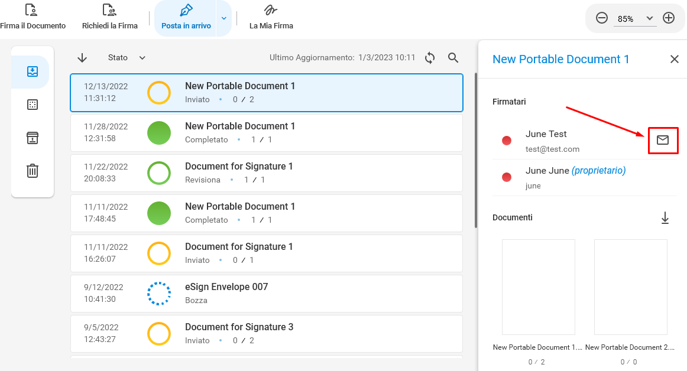The image size is (687, 371).
Task: Open the trash bin in the sidebar
Action: 33,171
